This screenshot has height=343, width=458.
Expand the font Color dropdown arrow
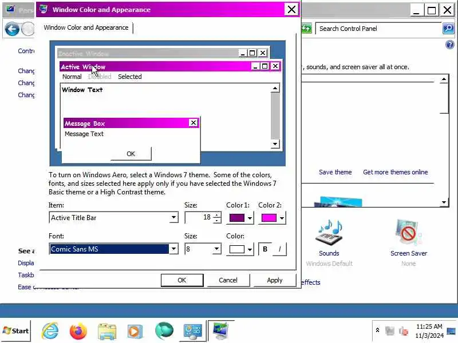pos(250,249)
